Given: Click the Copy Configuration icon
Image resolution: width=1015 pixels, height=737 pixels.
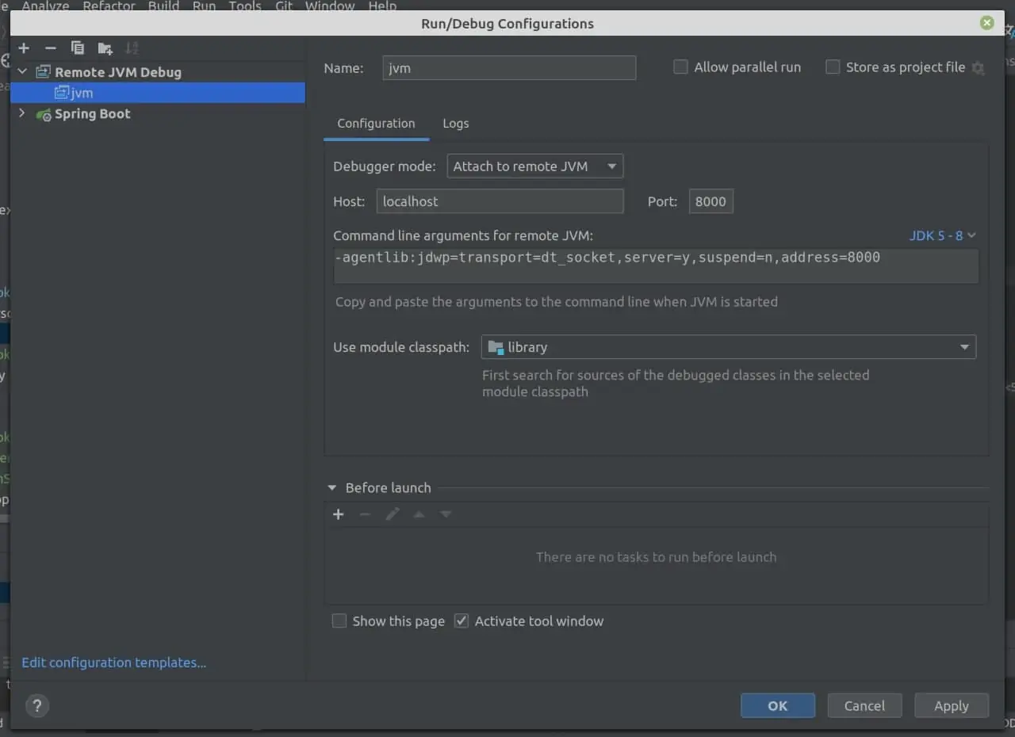Looking at the screenshot, I should (x=78, y=48).
